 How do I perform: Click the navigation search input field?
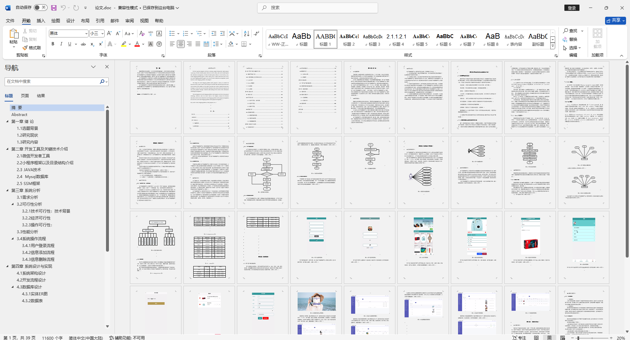(52, 81)
